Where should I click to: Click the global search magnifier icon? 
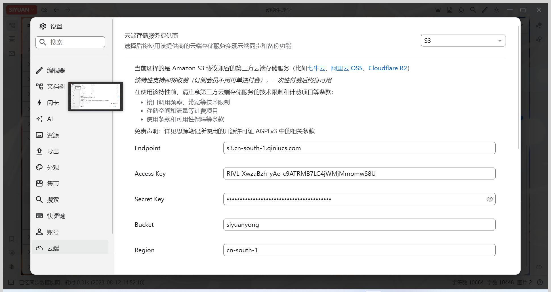click(x=473, y=10)
